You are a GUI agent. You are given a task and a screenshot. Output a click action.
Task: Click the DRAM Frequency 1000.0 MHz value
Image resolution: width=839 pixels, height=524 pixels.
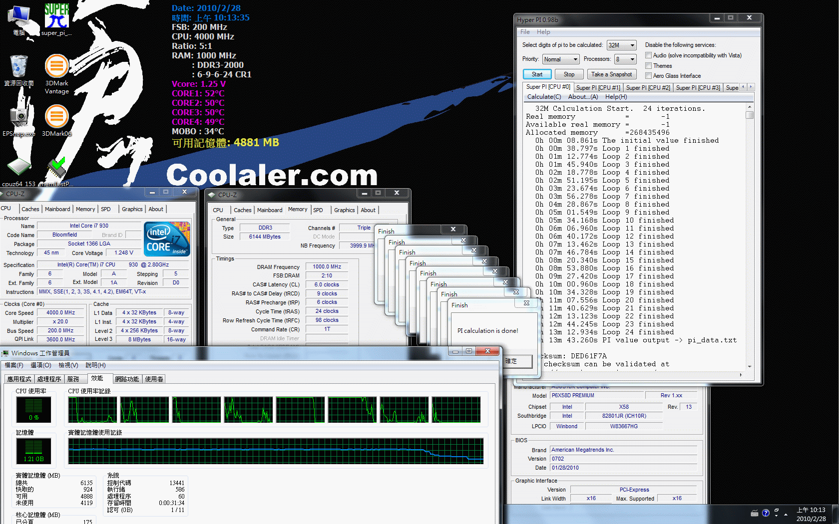[327, 267]
